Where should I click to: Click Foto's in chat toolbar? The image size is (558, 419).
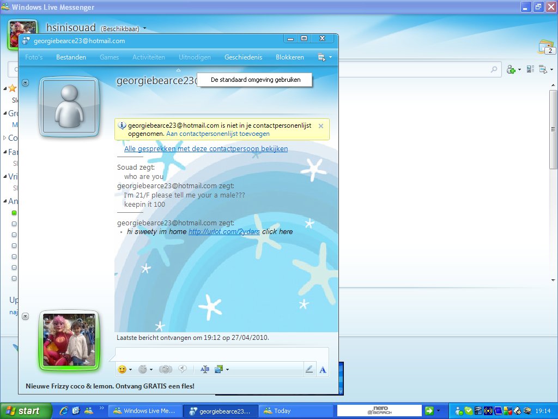tap(34, 57)
